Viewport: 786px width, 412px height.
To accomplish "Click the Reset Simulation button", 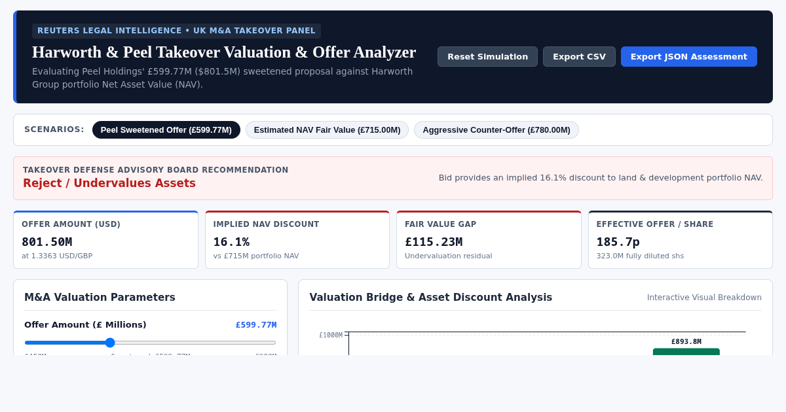I will tap(487, 56).
